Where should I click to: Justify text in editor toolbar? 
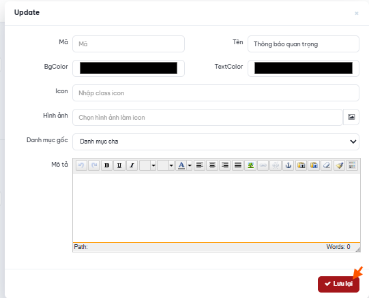pyautogui.click(x=237, y=165)
